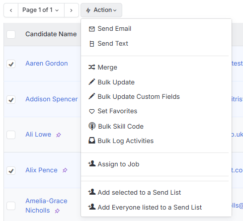The height and width of the screenshot is (221, 243).
Task: Click the pin icon next to Alix Pence
Action: click(65, 170)
